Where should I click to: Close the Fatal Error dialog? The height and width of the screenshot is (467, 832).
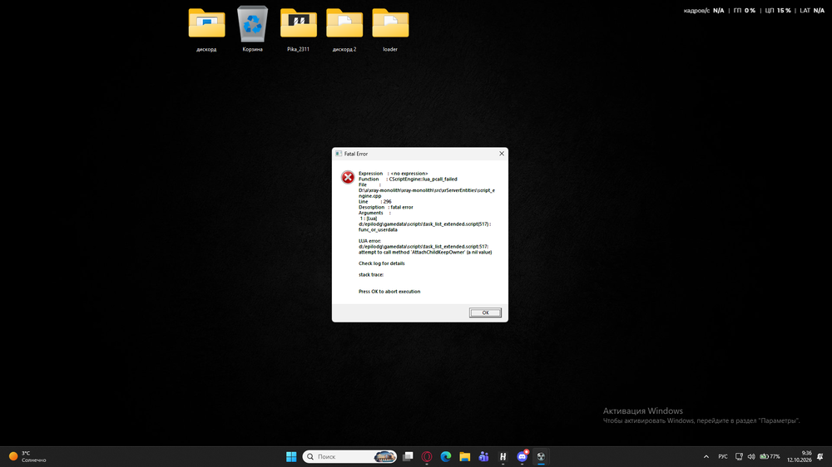click(x=502, y=154)
